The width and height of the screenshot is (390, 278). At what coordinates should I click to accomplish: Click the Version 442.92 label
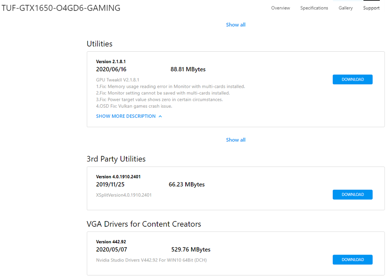[111, 242]
